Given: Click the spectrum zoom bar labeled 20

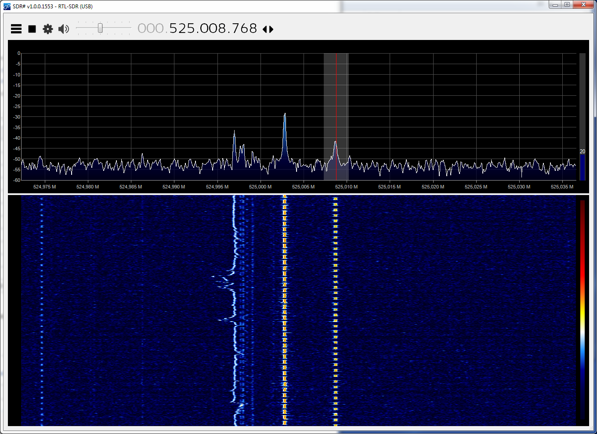Looking at the screenshot, I should pos(583,117).
